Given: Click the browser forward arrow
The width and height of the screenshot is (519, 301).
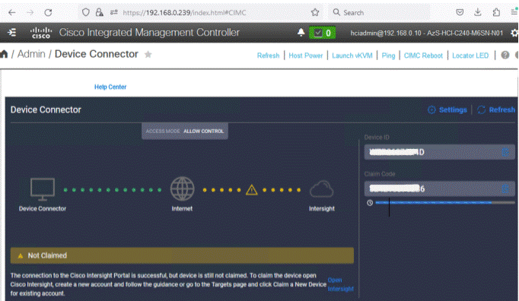Looking at the screenshot, I should (x=30, y=13).
